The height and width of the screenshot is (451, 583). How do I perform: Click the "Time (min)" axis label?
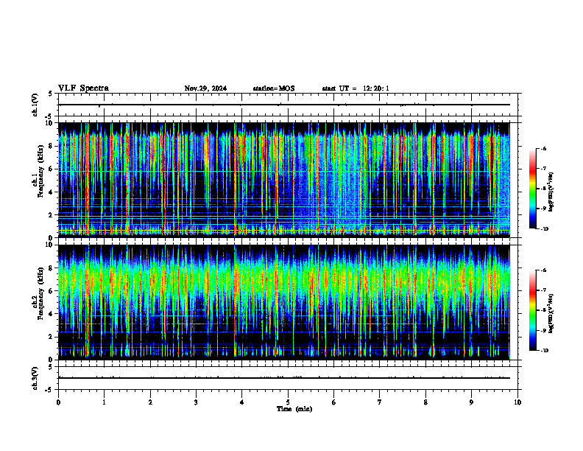click(x=294, y=409)
